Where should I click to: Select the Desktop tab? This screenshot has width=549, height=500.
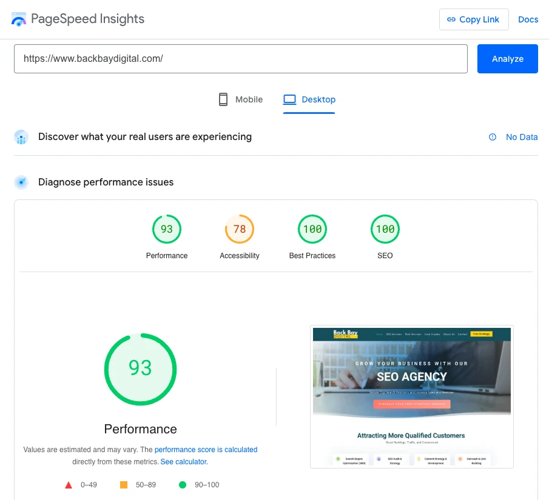pos(309,99)
